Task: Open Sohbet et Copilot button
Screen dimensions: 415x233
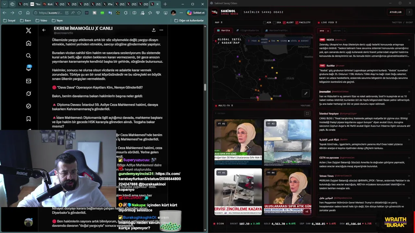Action: point(196,13)
